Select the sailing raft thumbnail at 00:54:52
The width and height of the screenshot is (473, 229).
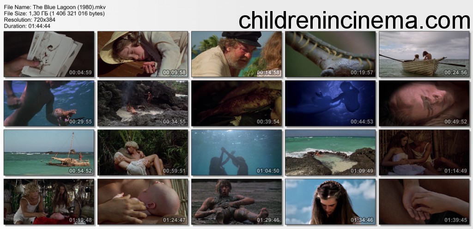49,152
